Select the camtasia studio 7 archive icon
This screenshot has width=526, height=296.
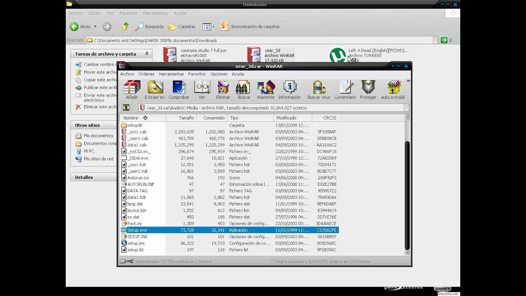(x=170, y=54)
